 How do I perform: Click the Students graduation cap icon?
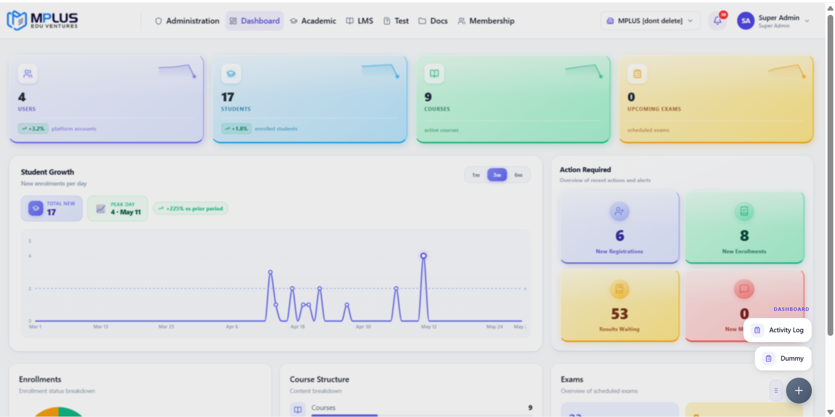231,74
